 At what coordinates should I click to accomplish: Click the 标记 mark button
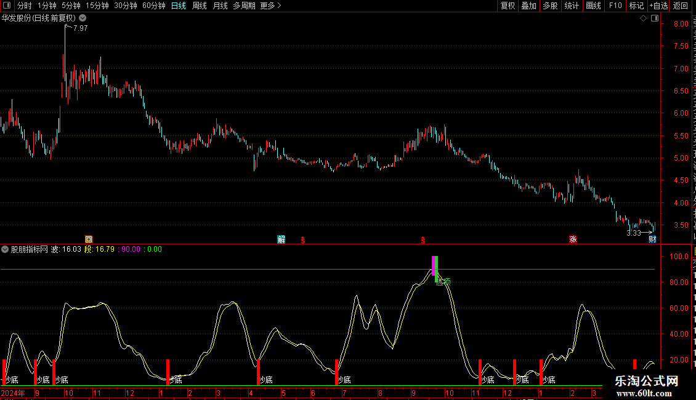[636, 6]
